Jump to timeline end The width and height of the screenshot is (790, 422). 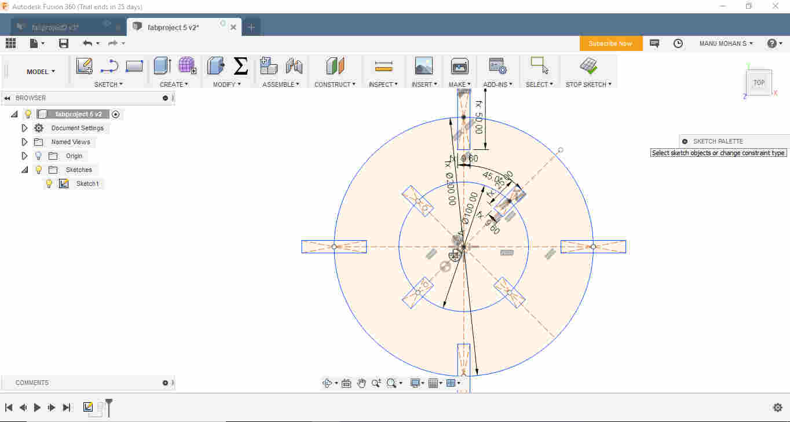coord(66,408)
